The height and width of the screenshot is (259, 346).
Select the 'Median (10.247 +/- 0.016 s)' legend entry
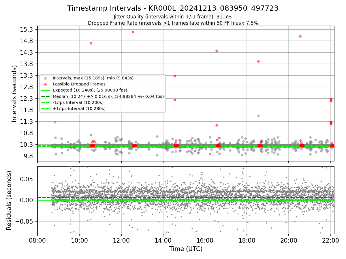[x=108, y=96]
